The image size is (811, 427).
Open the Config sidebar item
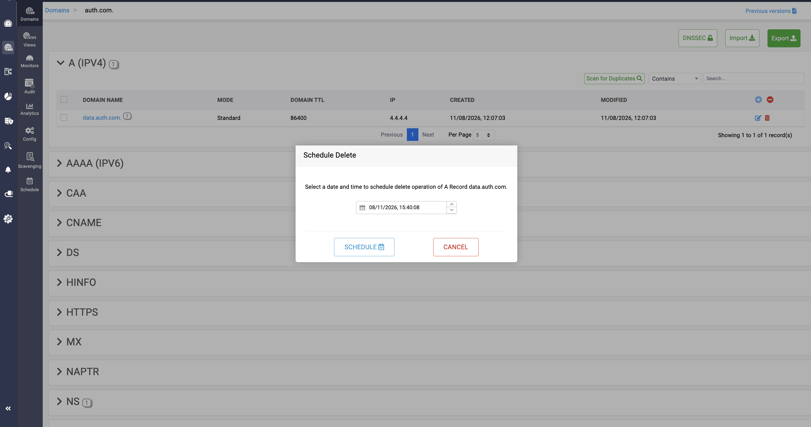coord(30,134)
